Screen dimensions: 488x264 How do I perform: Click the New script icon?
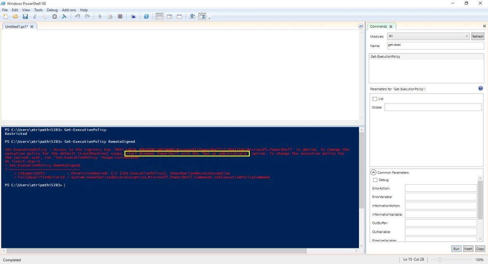pos(5,16)
